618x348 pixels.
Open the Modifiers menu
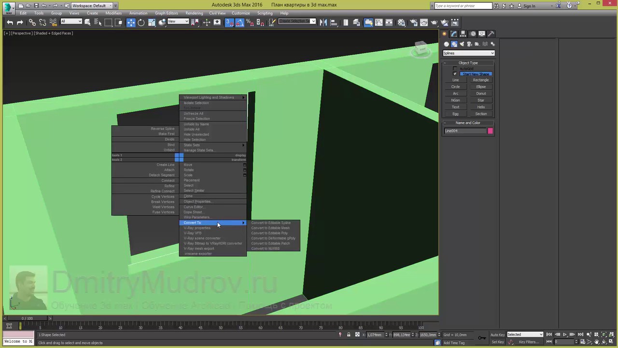click(x=113, y=13)
